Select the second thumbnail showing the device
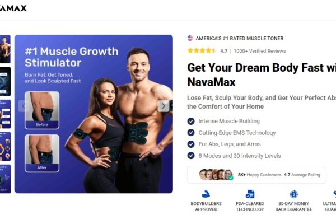This screenshot has width=336, height=224. 5,81
